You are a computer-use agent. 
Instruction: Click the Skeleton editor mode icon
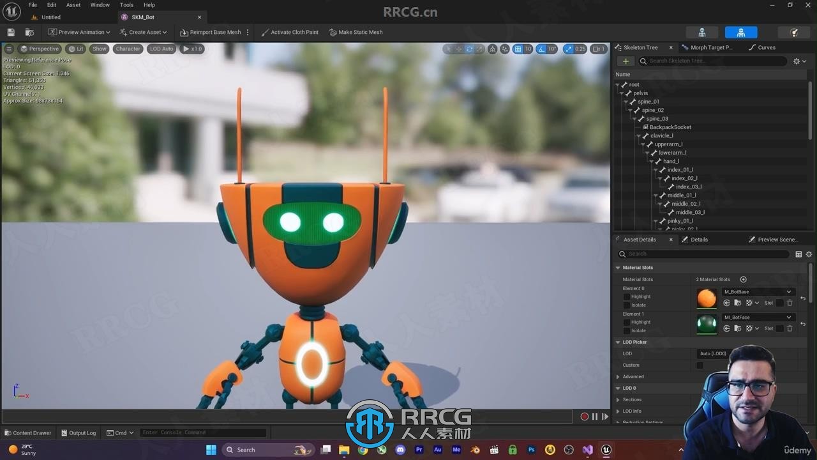(701, 32)
